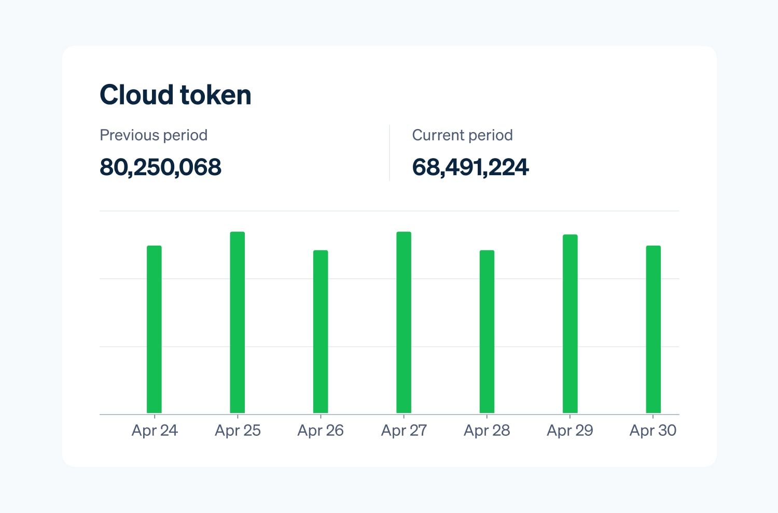Image resolution: width=778 pixels, height=513 pixels.
Task: Click the Apr 24 green bar
Action: 154,329
